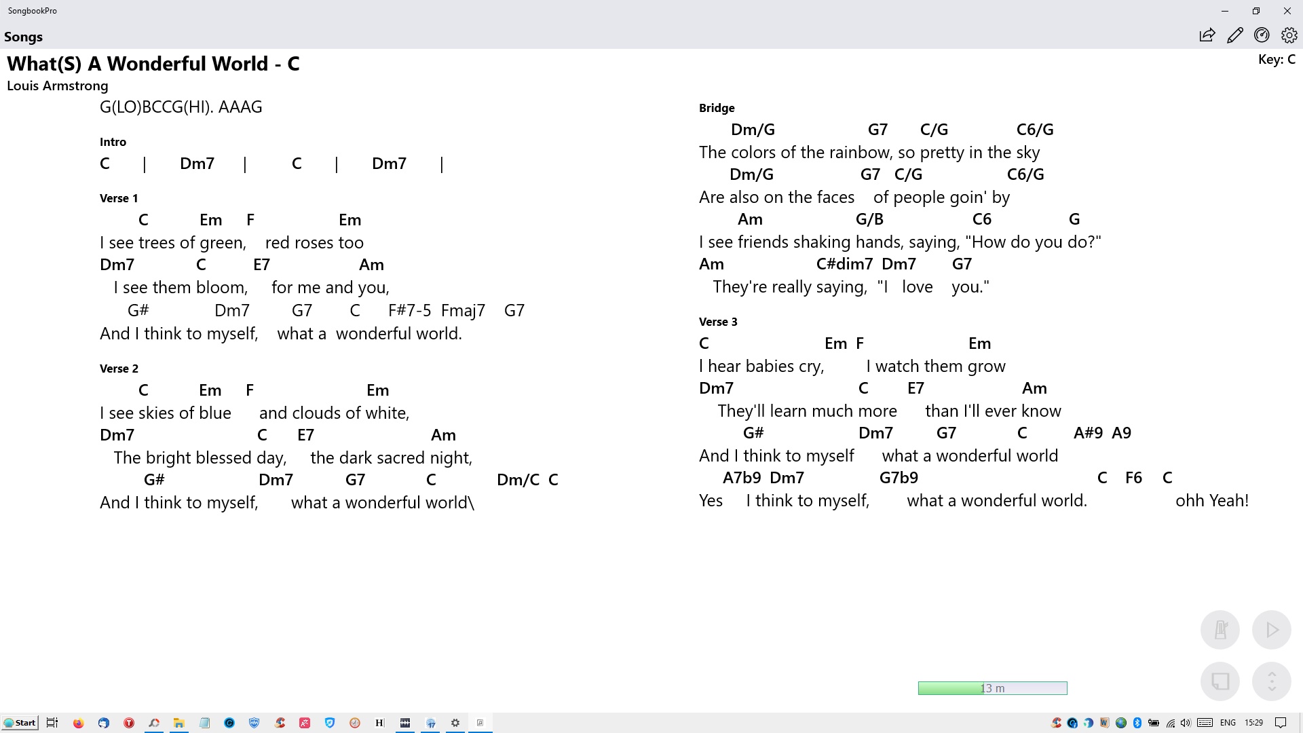Click the Bridge section heading

(x=717, y=108)
